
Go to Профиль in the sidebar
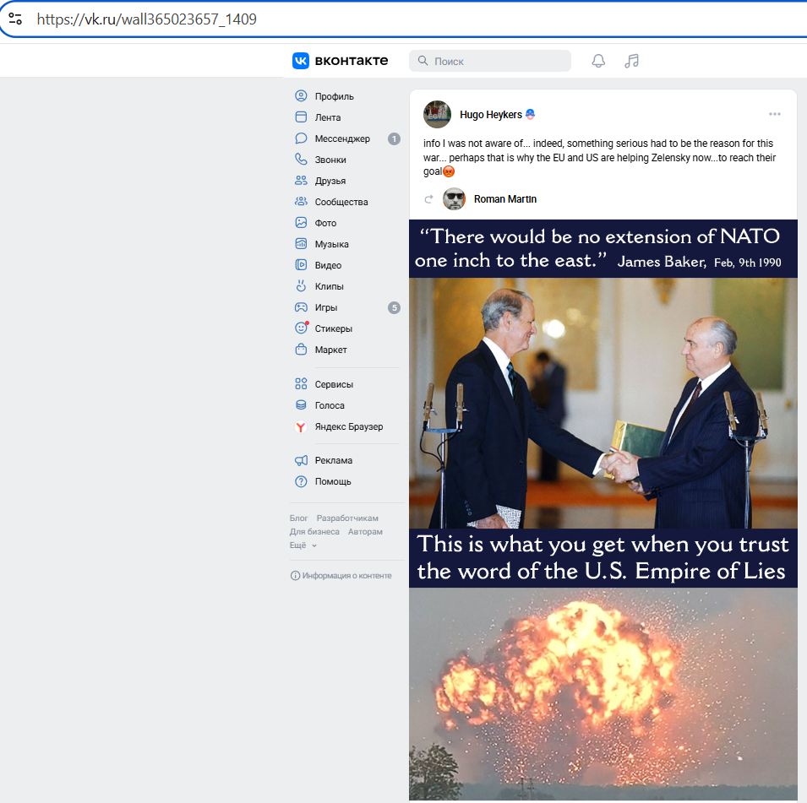pos(334,96)
